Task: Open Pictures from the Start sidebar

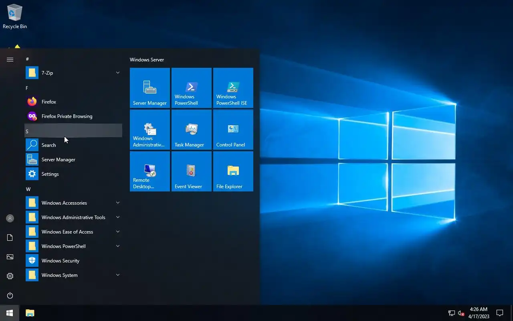Action: click(10, 257)
